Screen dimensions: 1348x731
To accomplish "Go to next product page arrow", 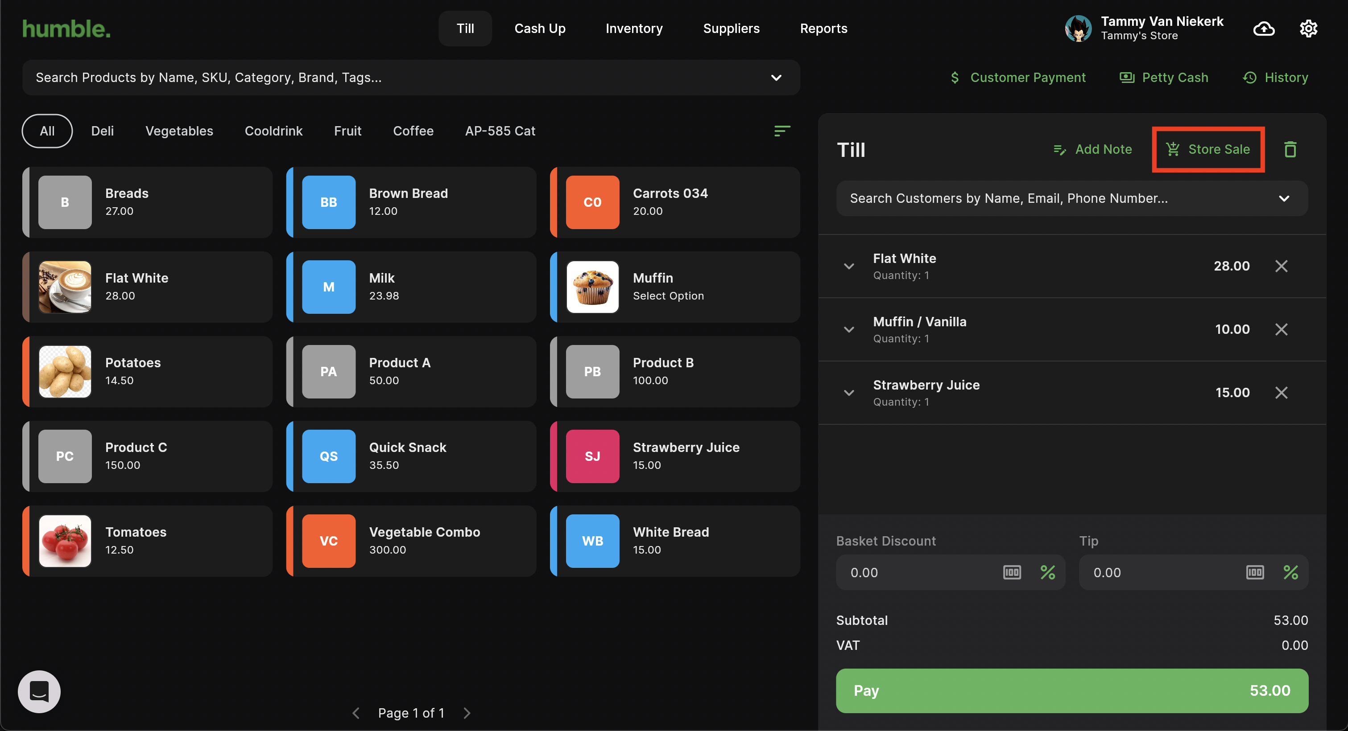I will pyautogui.click(x=467, y=713).
